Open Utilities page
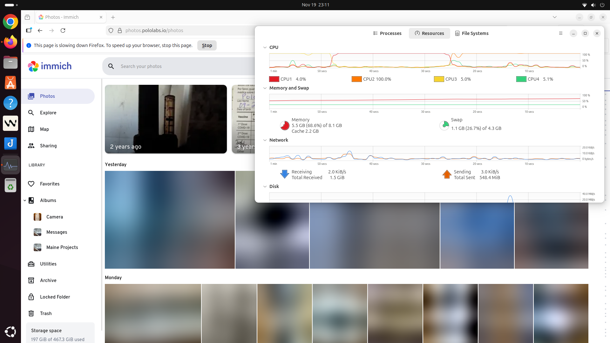 (48, 264)
